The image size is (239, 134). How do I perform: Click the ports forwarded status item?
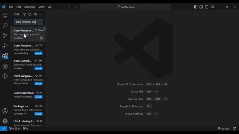(25, 128)
